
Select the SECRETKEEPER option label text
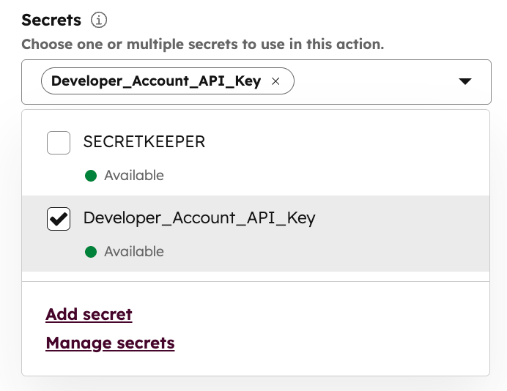pos(144,142)
